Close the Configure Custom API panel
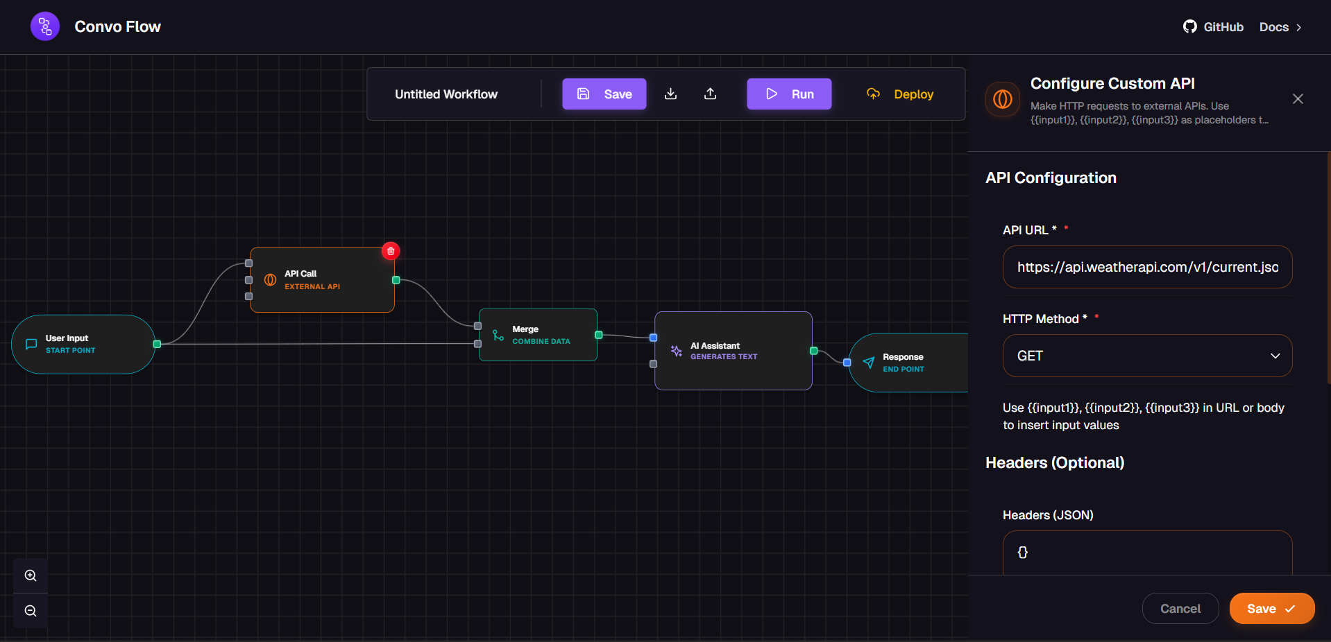1331x642 pixels. click(x=1298, y=99)
